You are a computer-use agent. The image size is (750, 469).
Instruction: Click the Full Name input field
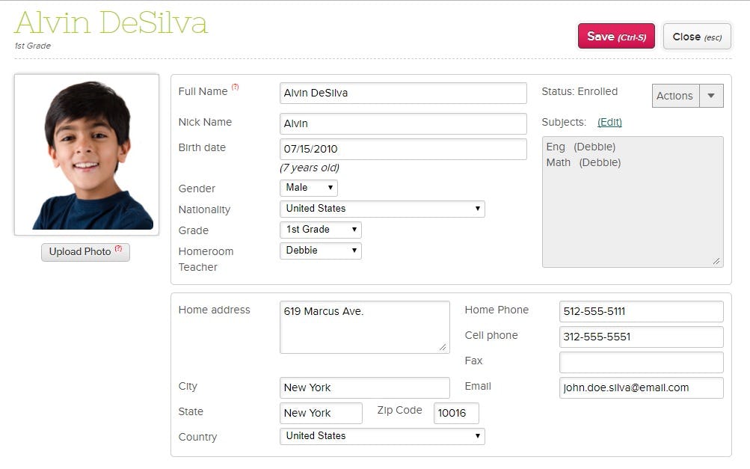tap(403, 94)
